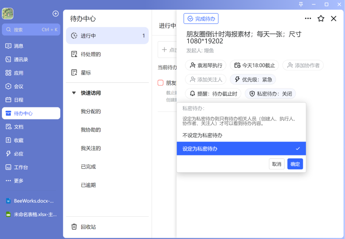Open the more options ellipsis menu

(308, 18)
